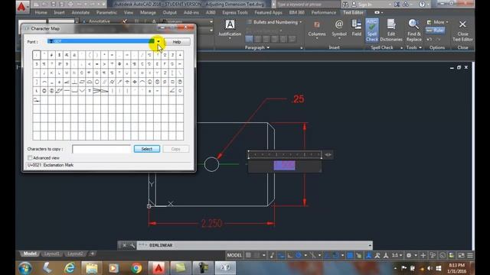
Task: Open the Parametric ribbon tab
Action: pyautogui.click(x=106, y=12)
